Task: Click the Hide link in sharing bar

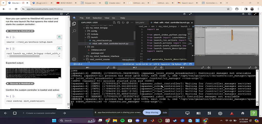Action: (x=165, y=112)
